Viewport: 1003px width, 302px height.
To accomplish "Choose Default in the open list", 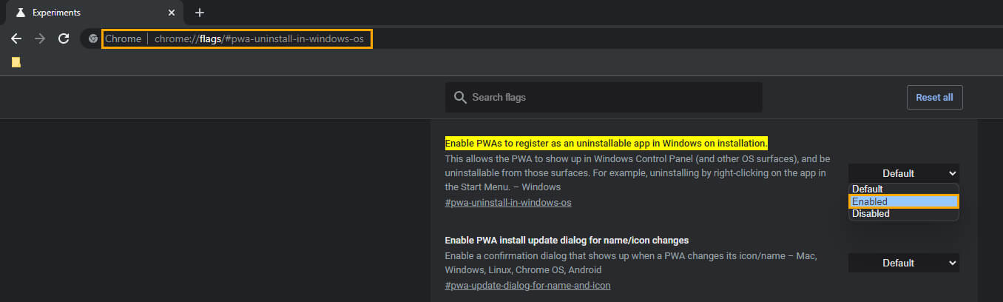I will coord(904,189).
